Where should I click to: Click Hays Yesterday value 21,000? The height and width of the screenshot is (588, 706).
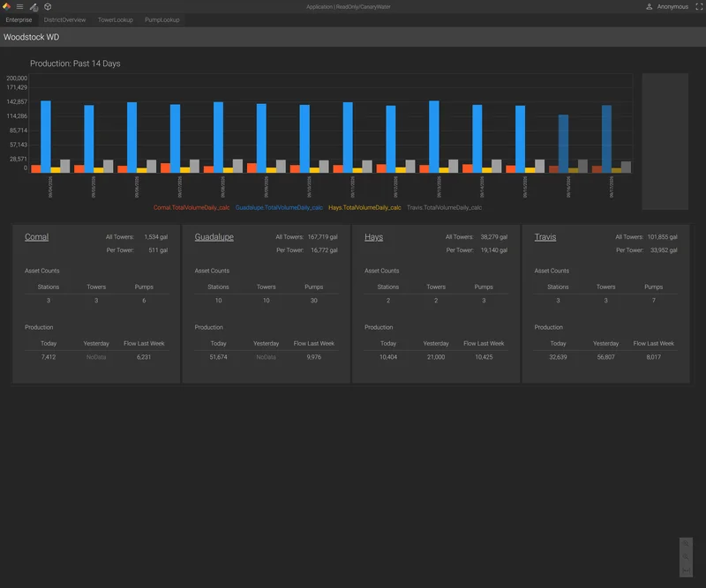coord(436,357)
